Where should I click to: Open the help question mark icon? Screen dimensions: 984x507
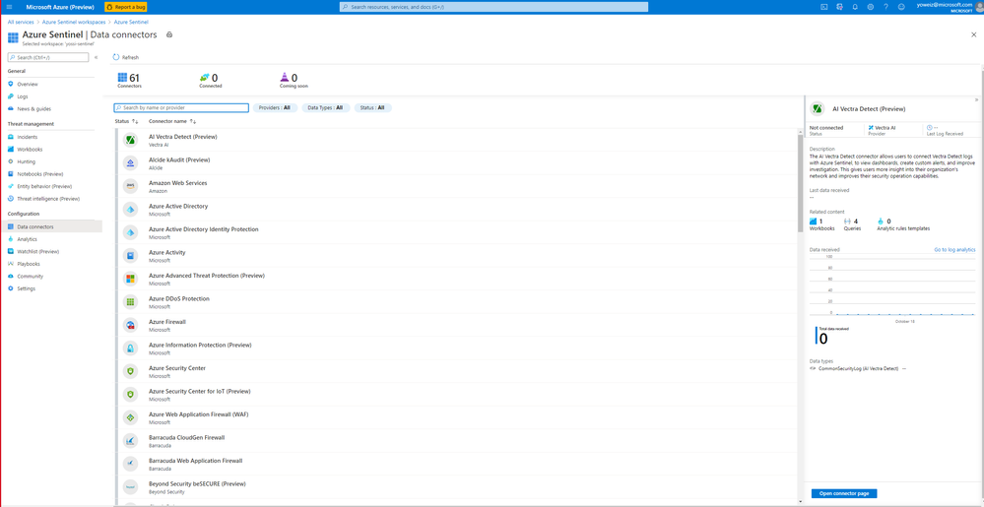886,7
